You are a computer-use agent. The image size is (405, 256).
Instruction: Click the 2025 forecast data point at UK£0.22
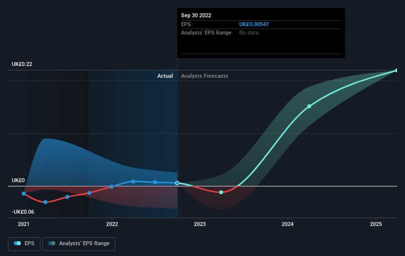click(397, 70)
